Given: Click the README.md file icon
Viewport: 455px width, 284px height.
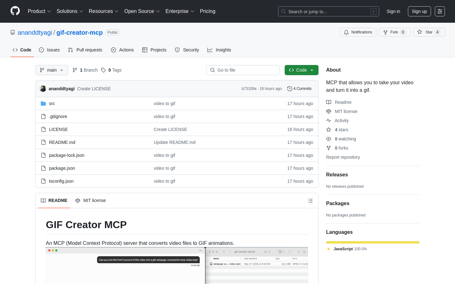Looking at the screenshot, I should [x=43, y=142].
